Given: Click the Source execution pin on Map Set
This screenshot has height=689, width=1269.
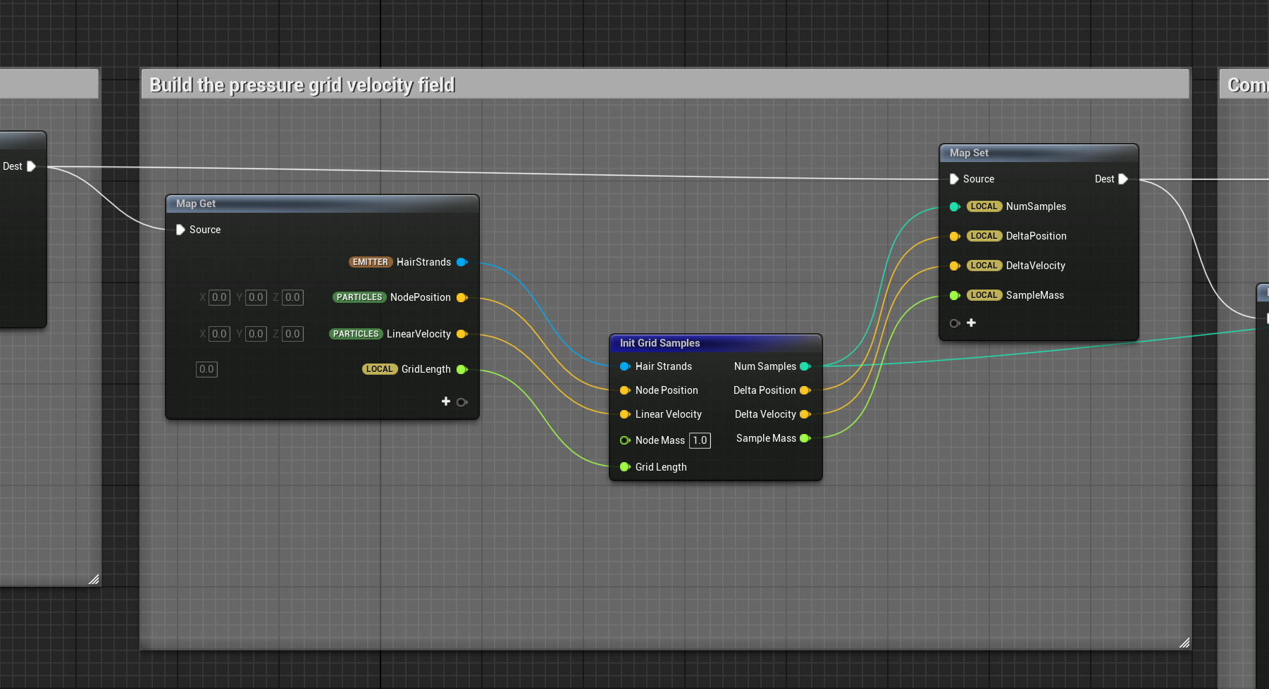Looking at the screenshot, I should tap(954, 179).
